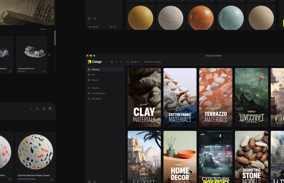Click the image search icon
This screenshot has height=183, width=284.
37,109
